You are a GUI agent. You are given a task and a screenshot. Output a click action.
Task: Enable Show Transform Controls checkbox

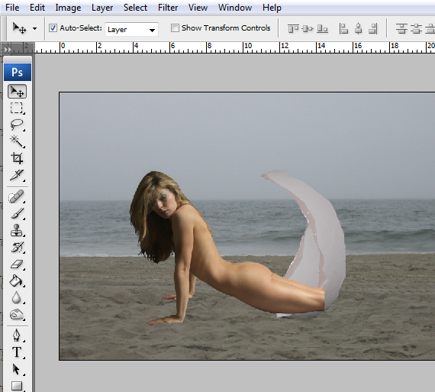pos(175,28)
